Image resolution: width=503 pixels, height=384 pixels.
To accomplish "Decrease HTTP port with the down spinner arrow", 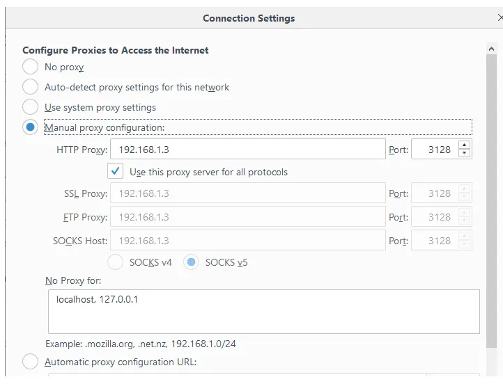I will (x=464, y=153).
